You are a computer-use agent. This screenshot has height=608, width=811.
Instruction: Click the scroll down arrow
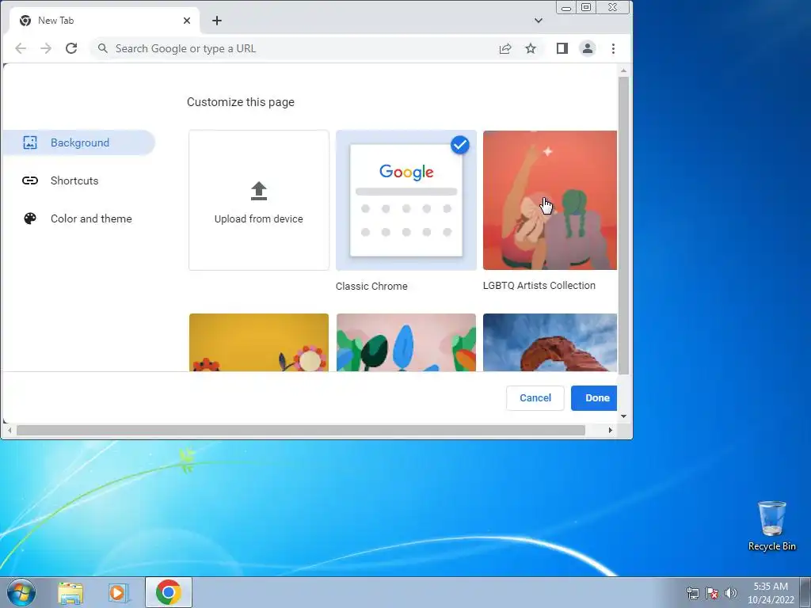point(623,416)
